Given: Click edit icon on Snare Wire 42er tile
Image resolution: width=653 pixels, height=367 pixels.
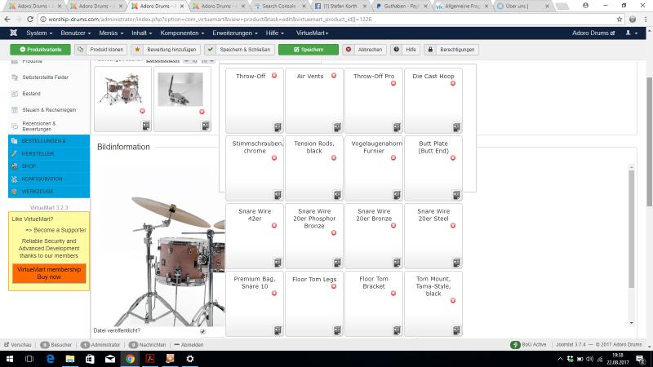Looking at the screenshot, I should tap(278, 262).
